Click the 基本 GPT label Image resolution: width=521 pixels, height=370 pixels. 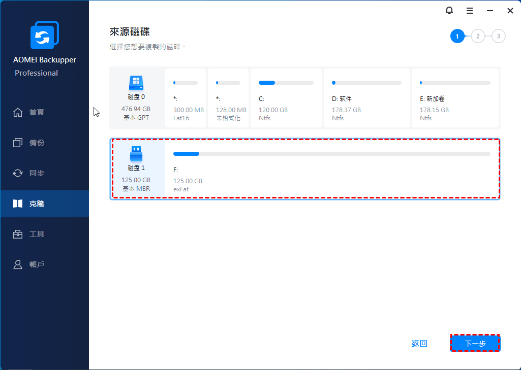[136, 117]
